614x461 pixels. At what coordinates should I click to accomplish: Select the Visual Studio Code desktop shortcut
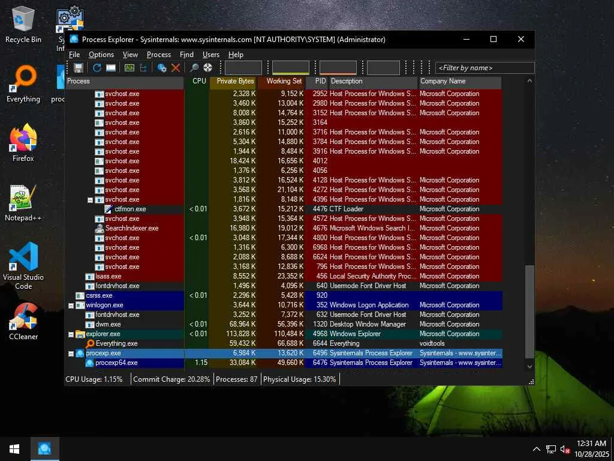(23, 266)
